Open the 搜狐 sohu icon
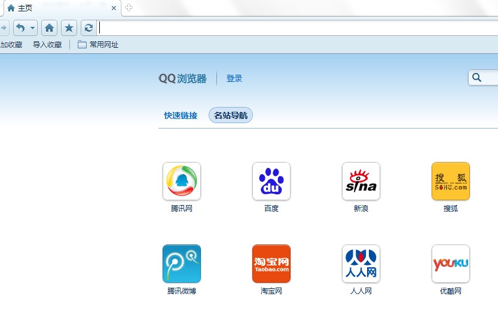Viewport: 498px width, 330px height. (451, 181)
